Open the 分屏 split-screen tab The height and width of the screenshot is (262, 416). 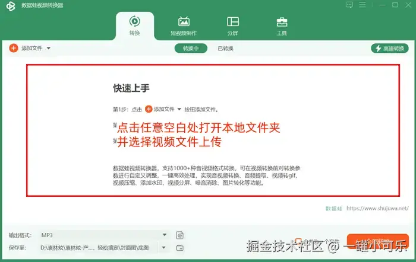[233, 26]
